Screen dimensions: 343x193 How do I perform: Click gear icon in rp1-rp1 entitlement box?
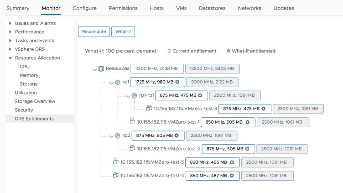coord(200,95)
